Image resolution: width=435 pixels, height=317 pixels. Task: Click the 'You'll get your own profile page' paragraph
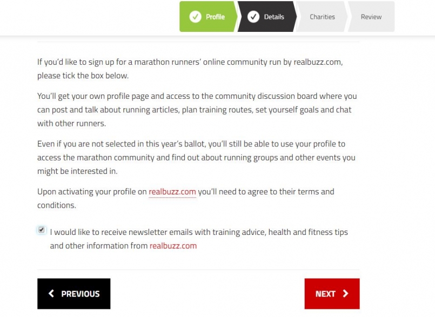[197, 110]
